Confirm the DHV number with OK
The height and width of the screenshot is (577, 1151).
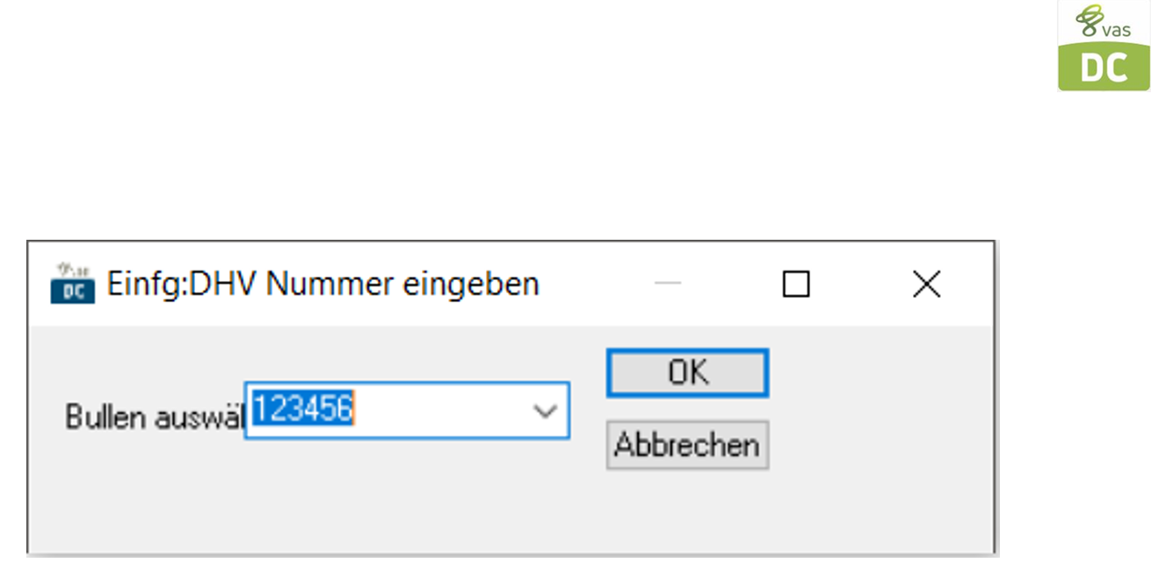point(687,373)
